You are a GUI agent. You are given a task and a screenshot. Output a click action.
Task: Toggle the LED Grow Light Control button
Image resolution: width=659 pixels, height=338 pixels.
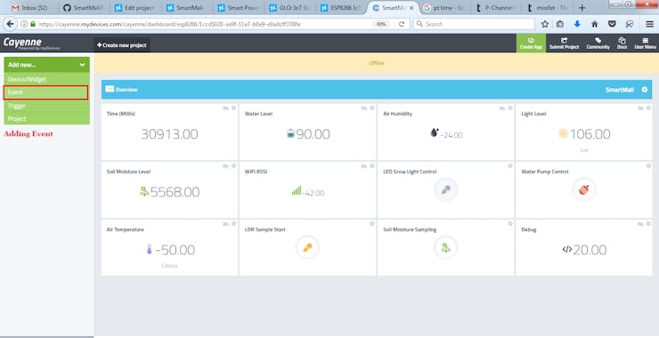coord(445,189)
